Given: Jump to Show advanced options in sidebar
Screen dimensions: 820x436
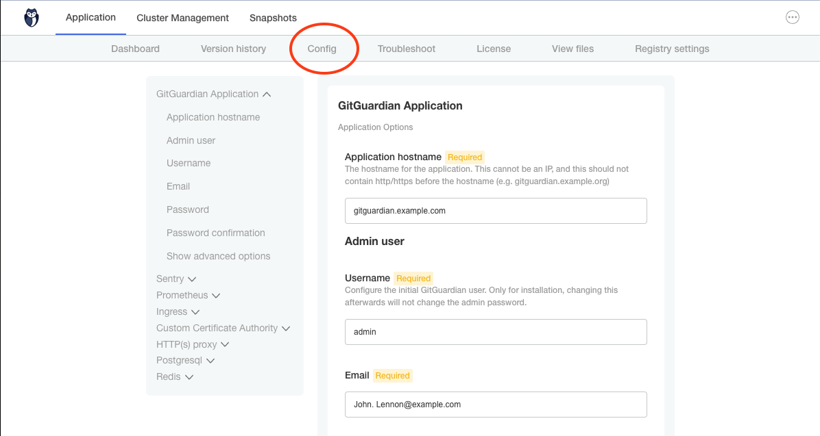Looking at the screenshot, I should [219, 256].
